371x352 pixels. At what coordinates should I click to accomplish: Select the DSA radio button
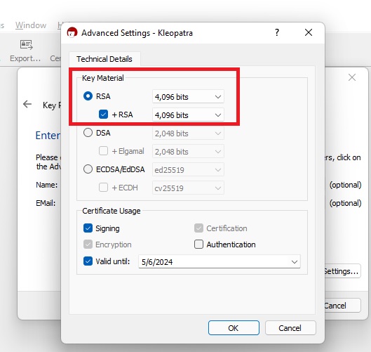[x=88, y=133]
